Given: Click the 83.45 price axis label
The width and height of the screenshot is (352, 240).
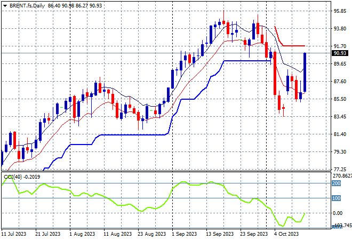Looking at the screenshot, I should tap(340, 117).
